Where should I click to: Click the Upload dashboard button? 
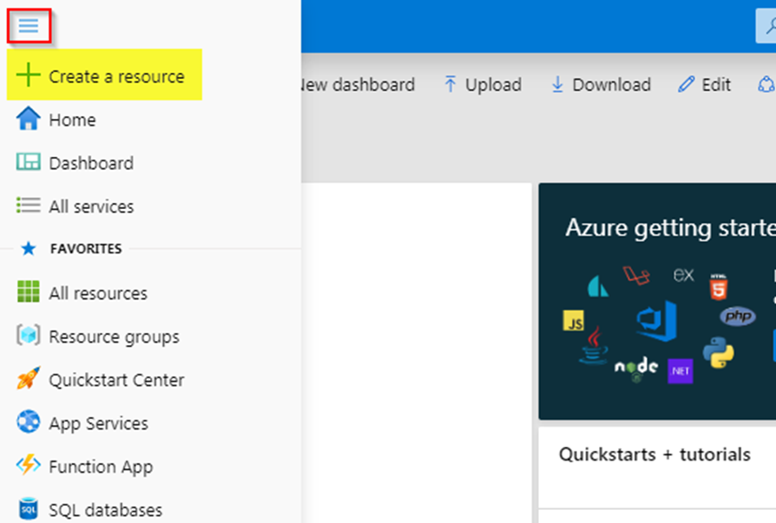[483, 84]
